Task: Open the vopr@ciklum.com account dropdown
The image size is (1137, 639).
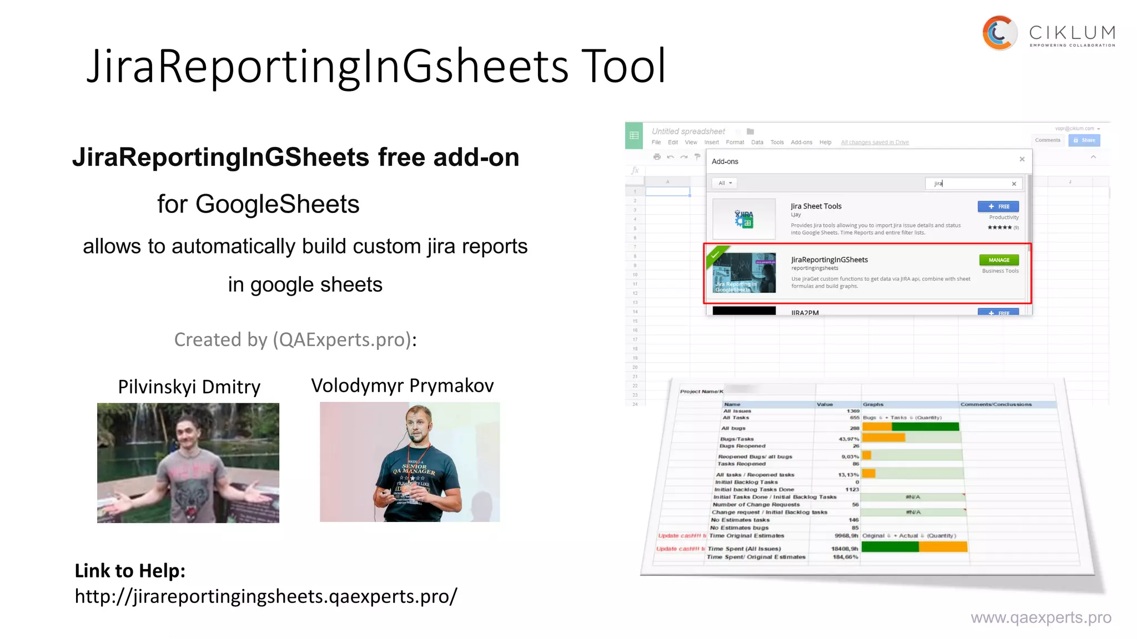Action: click(x=1077, y=128)
